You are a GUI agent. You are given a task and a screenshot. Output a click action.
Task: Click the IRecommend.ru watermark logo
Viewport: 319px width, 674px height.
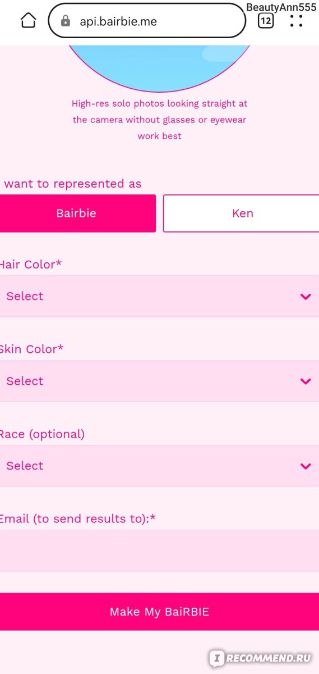(x=260, y=658)
